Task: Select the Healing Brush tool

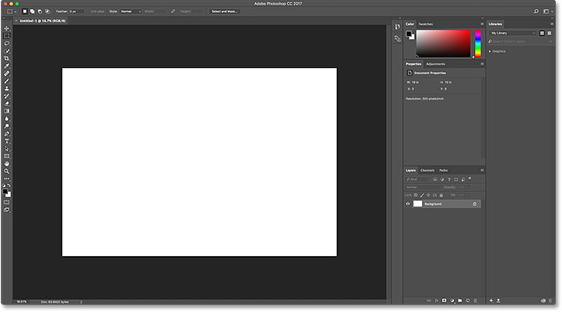Action: tap(6, 74)
